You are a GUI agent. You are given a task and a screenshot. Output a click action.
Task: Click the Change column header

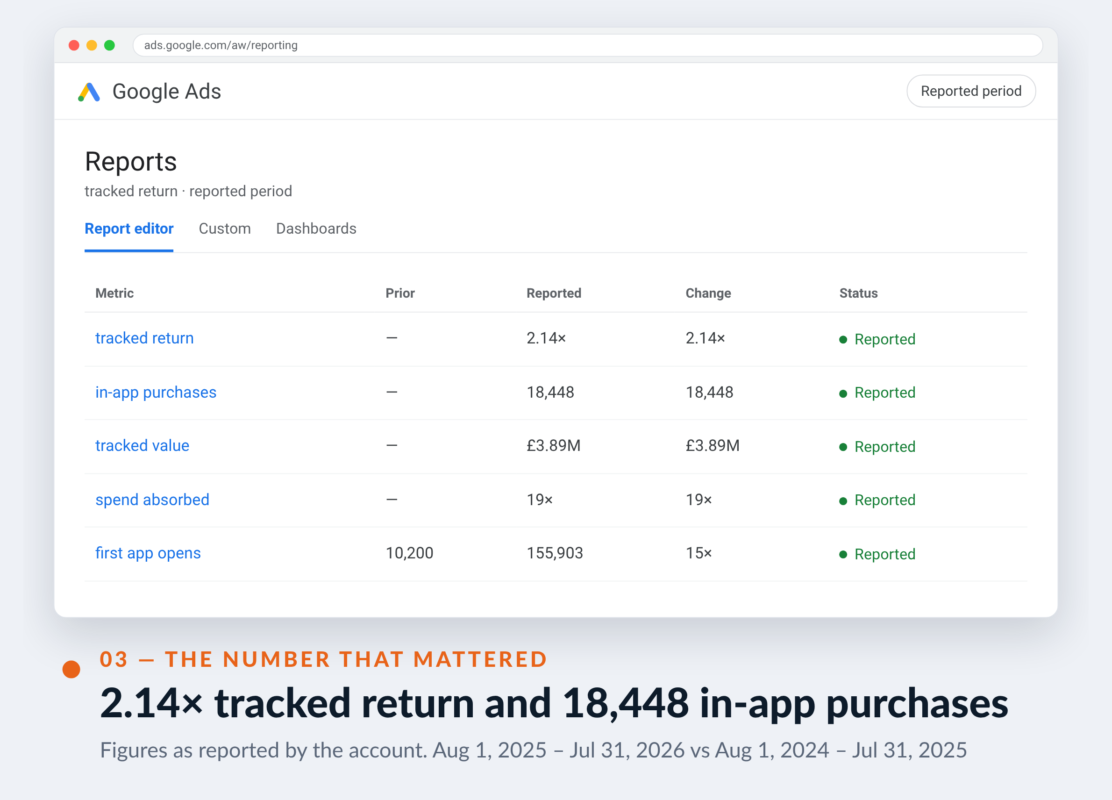708,293
